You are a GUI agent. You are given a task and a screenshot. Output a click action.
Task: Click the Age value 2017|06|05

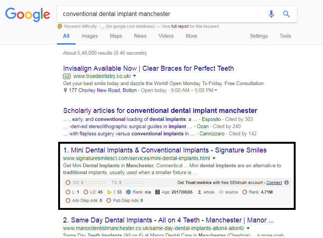tap(182, 192)
